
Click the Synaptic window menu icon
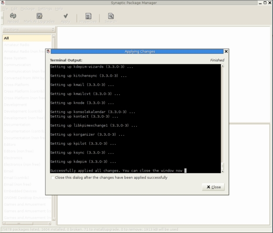point(3,3)
